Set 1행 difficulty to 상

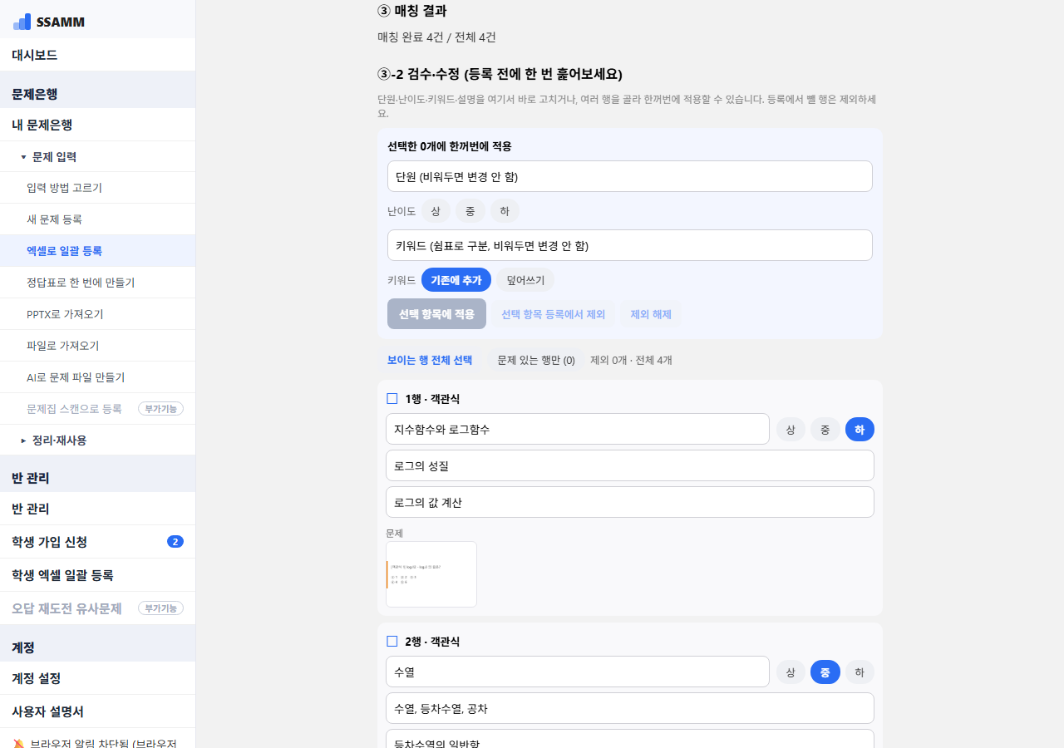click(791, 429)
